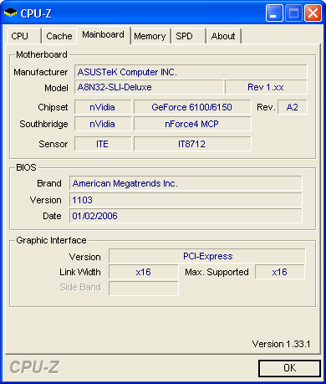This screenshot has height=384, width=326.
Task: Click the nForce4 MCP southbridge value
Action: [192, 124]
